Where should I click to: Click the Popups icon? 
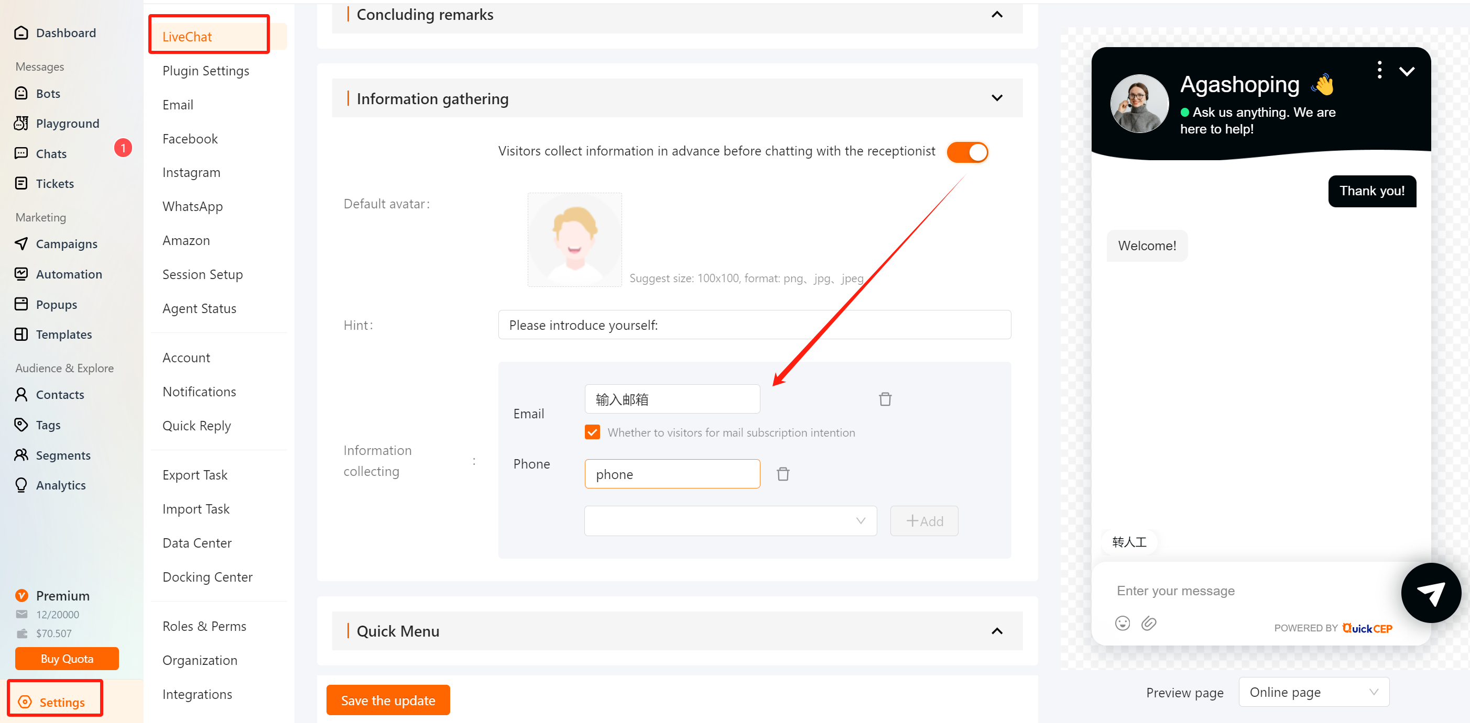click(21, 305)
